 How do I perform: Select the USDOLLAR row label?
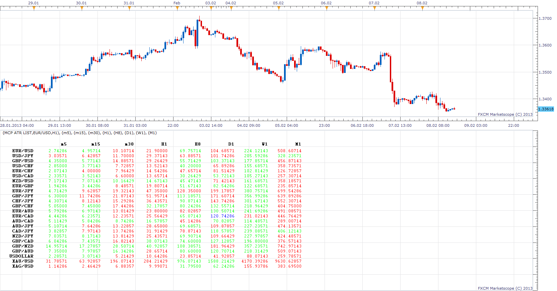(x=21, y=256)
